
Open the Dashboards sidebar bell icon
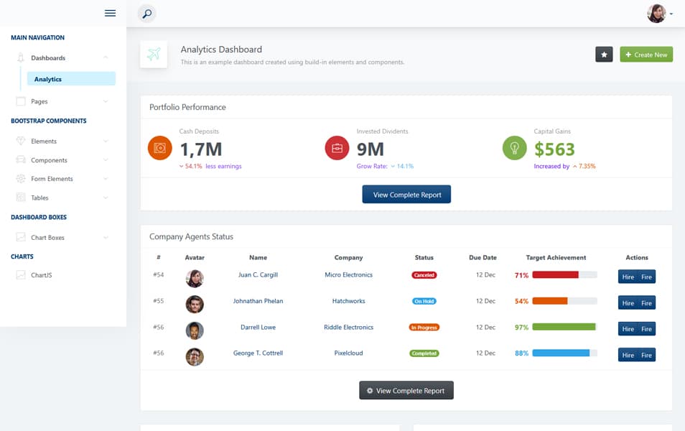point(22,57)
